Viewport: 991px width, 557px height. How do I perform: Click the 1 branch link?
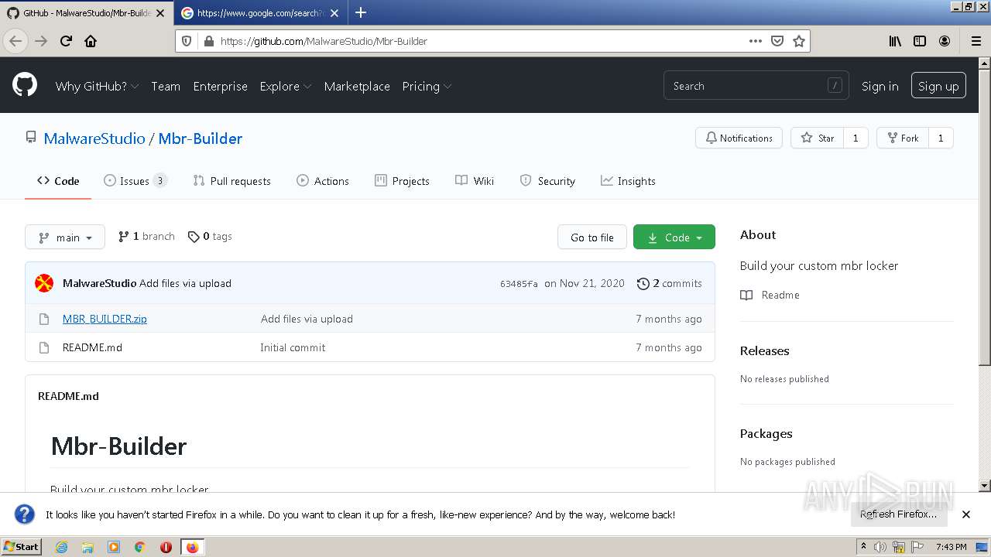(146, 237)
